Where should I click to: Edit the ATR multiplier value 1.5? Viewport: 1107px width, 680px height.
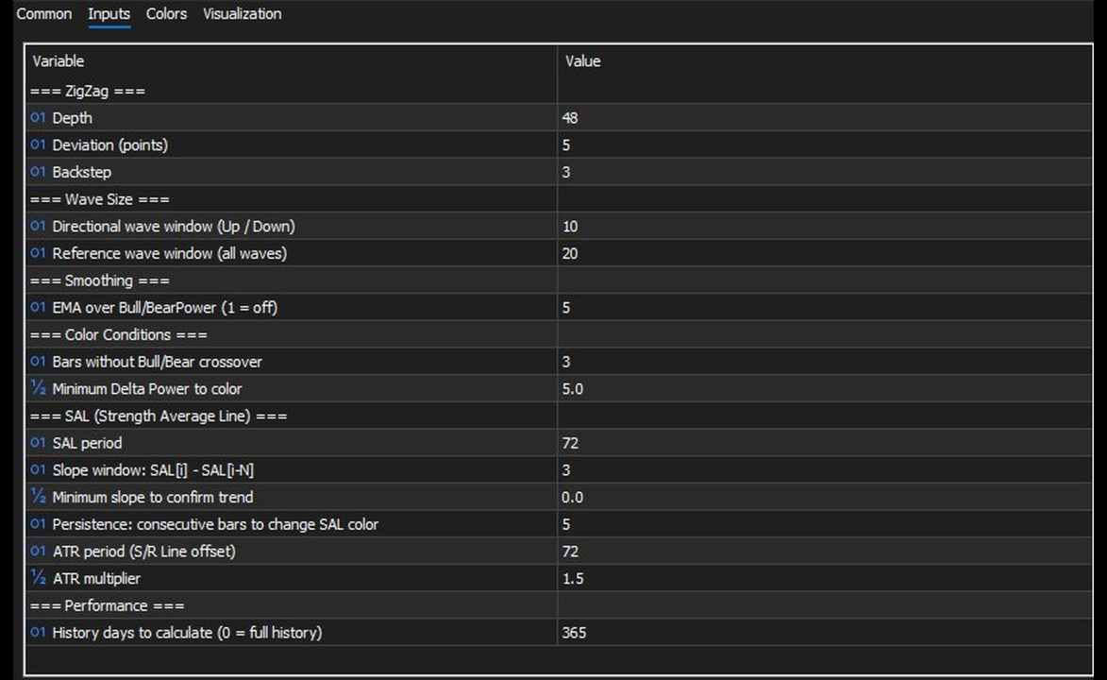572,578
